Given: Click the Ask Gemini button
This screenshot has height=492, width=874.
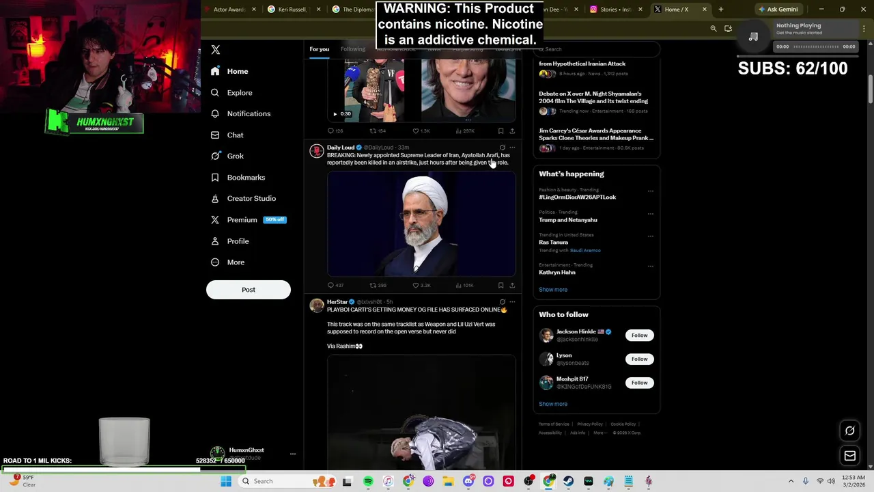Looking at the screenshot, I should [777, 10].
